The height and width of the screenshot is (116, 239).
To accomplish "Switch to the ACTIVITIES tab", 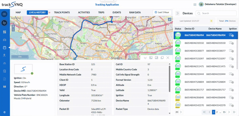I will click(x=84, y=13).
